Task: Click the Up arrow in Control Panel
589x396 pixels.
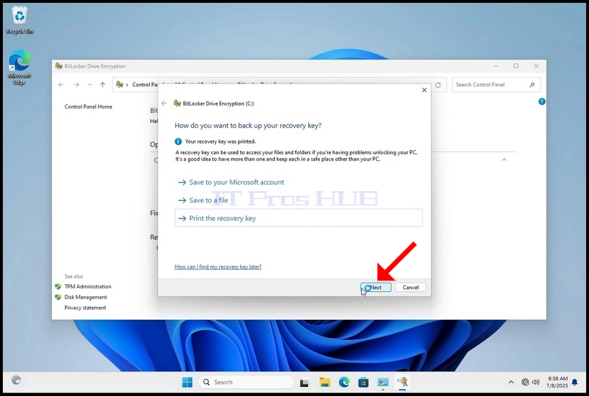Action: coord(103,85)
